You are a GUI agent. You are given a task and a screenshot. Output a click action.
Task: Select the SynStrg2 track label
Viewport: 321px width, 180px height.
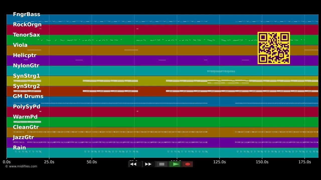(x=26, y=86)
